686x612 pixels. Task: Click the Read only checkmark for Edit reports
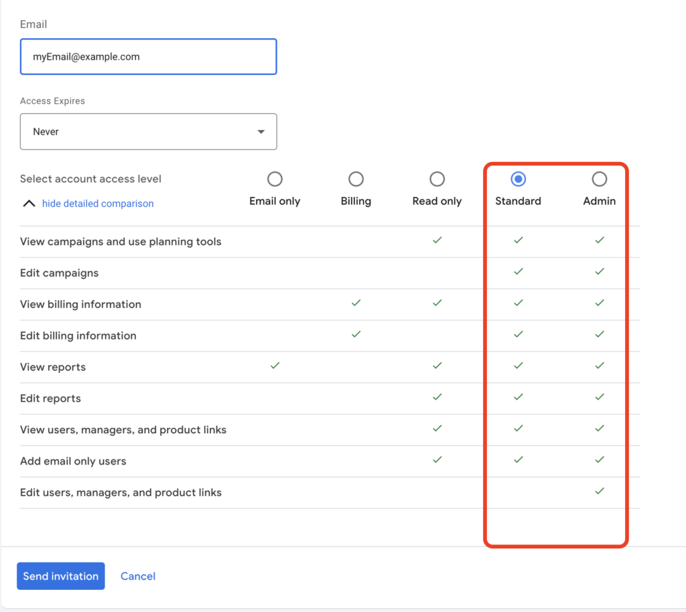pos(437,397)
